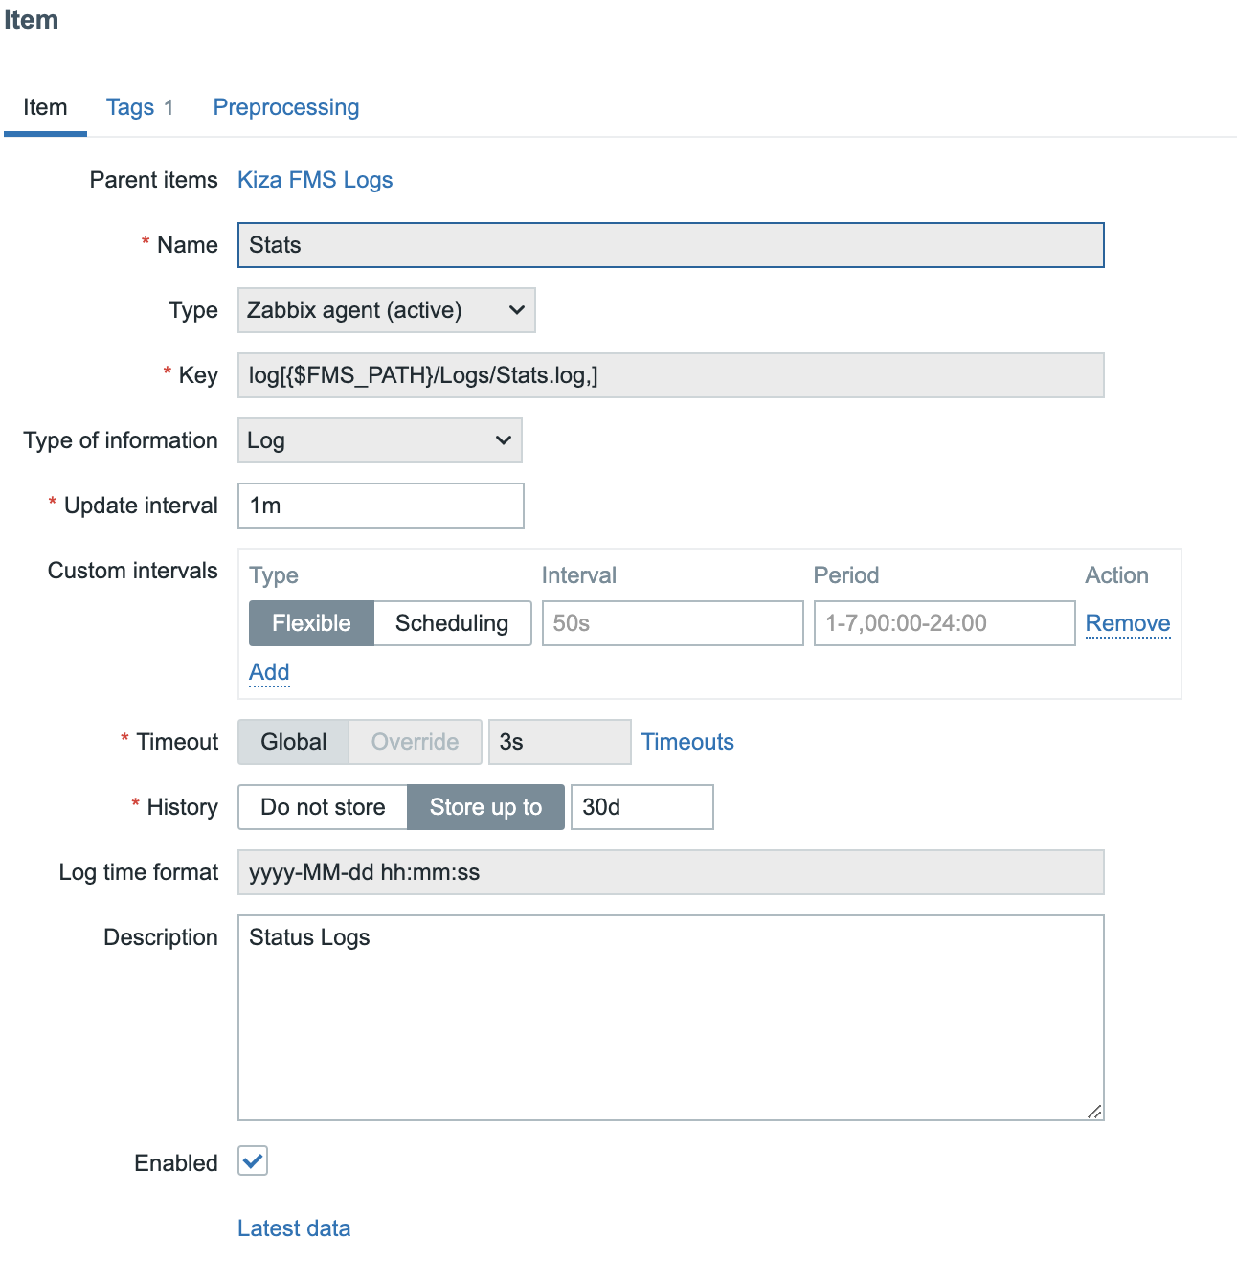Select the Item tab
The height and width of the screenshot is (1283, 1237).
(x=45, y=107)
